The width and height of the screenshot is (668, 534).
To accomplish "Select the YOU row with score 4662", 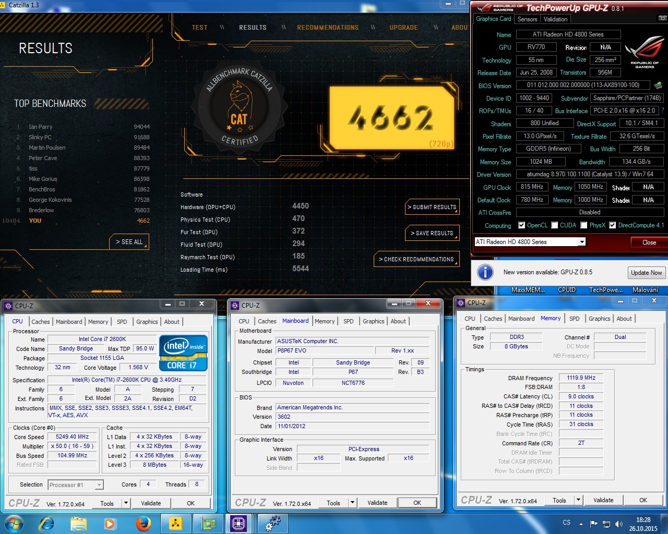I will (x=76, y=221).
